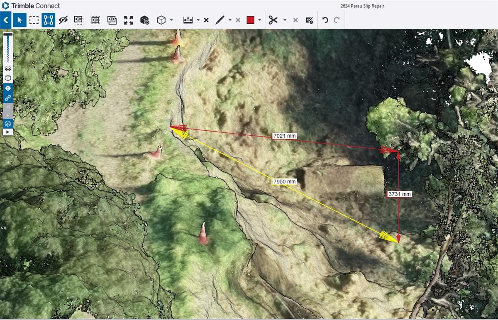The width and height of the screenshot is (498, 320).
Task: Open the measurement tool dropdown
Action: [198, 20]
